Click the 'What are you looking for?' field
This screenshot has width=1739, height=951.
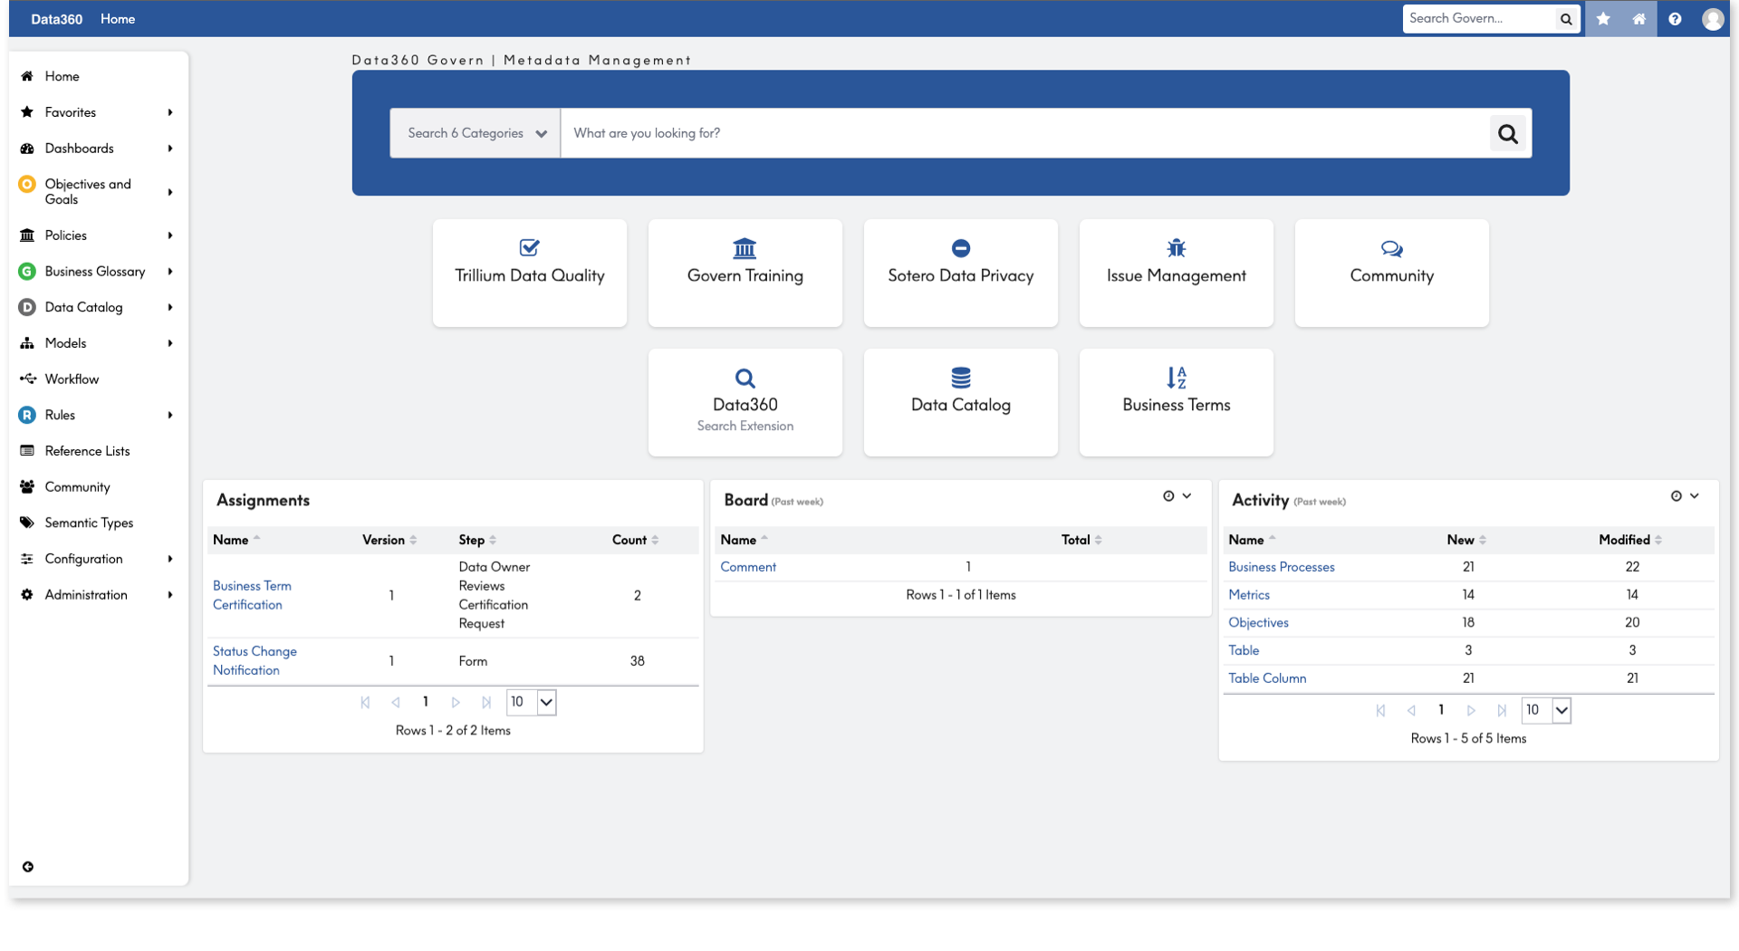tap(1025, 133)
